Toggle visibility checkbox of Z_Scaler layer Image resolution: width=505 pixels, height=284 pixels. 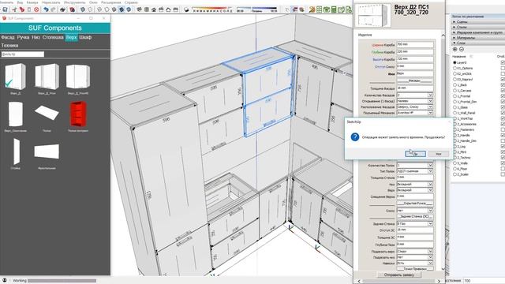[x=503, y=174]
